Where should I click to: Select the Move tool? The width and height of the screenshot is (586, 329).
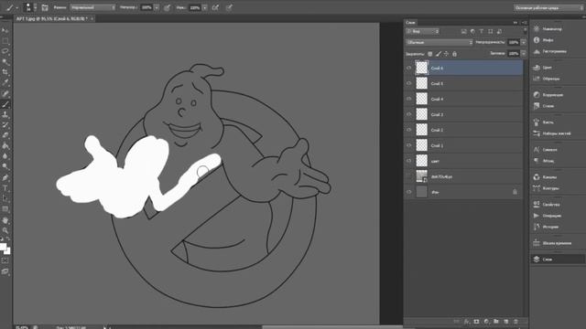pos(5,30)
